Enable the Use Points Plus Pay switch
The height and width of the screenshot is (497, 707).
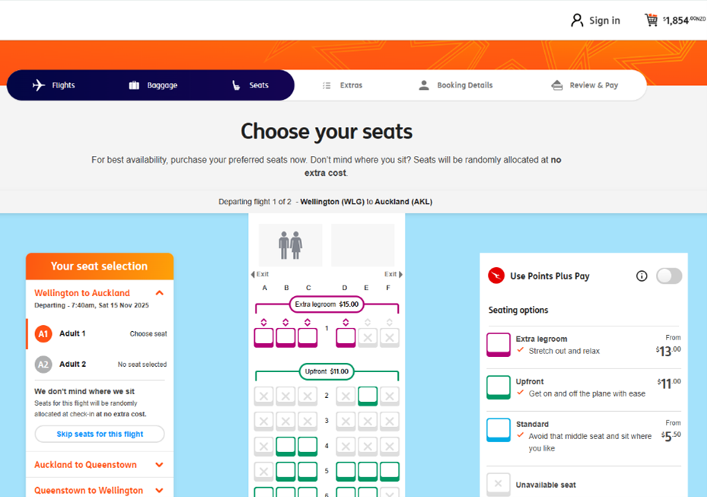[669, 276]
